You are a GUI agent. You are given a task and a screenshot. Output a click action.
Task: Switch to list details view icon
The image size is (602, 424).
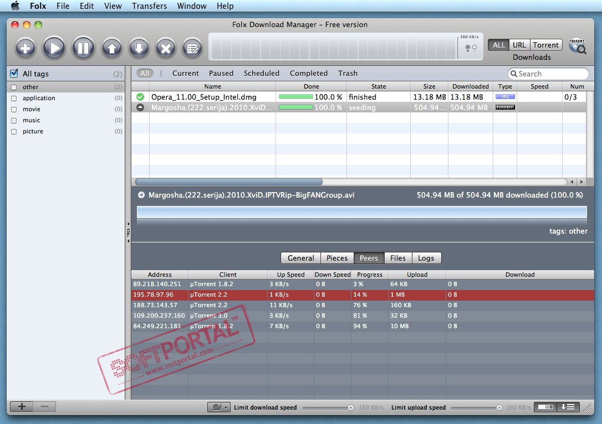tap(568, 407)
